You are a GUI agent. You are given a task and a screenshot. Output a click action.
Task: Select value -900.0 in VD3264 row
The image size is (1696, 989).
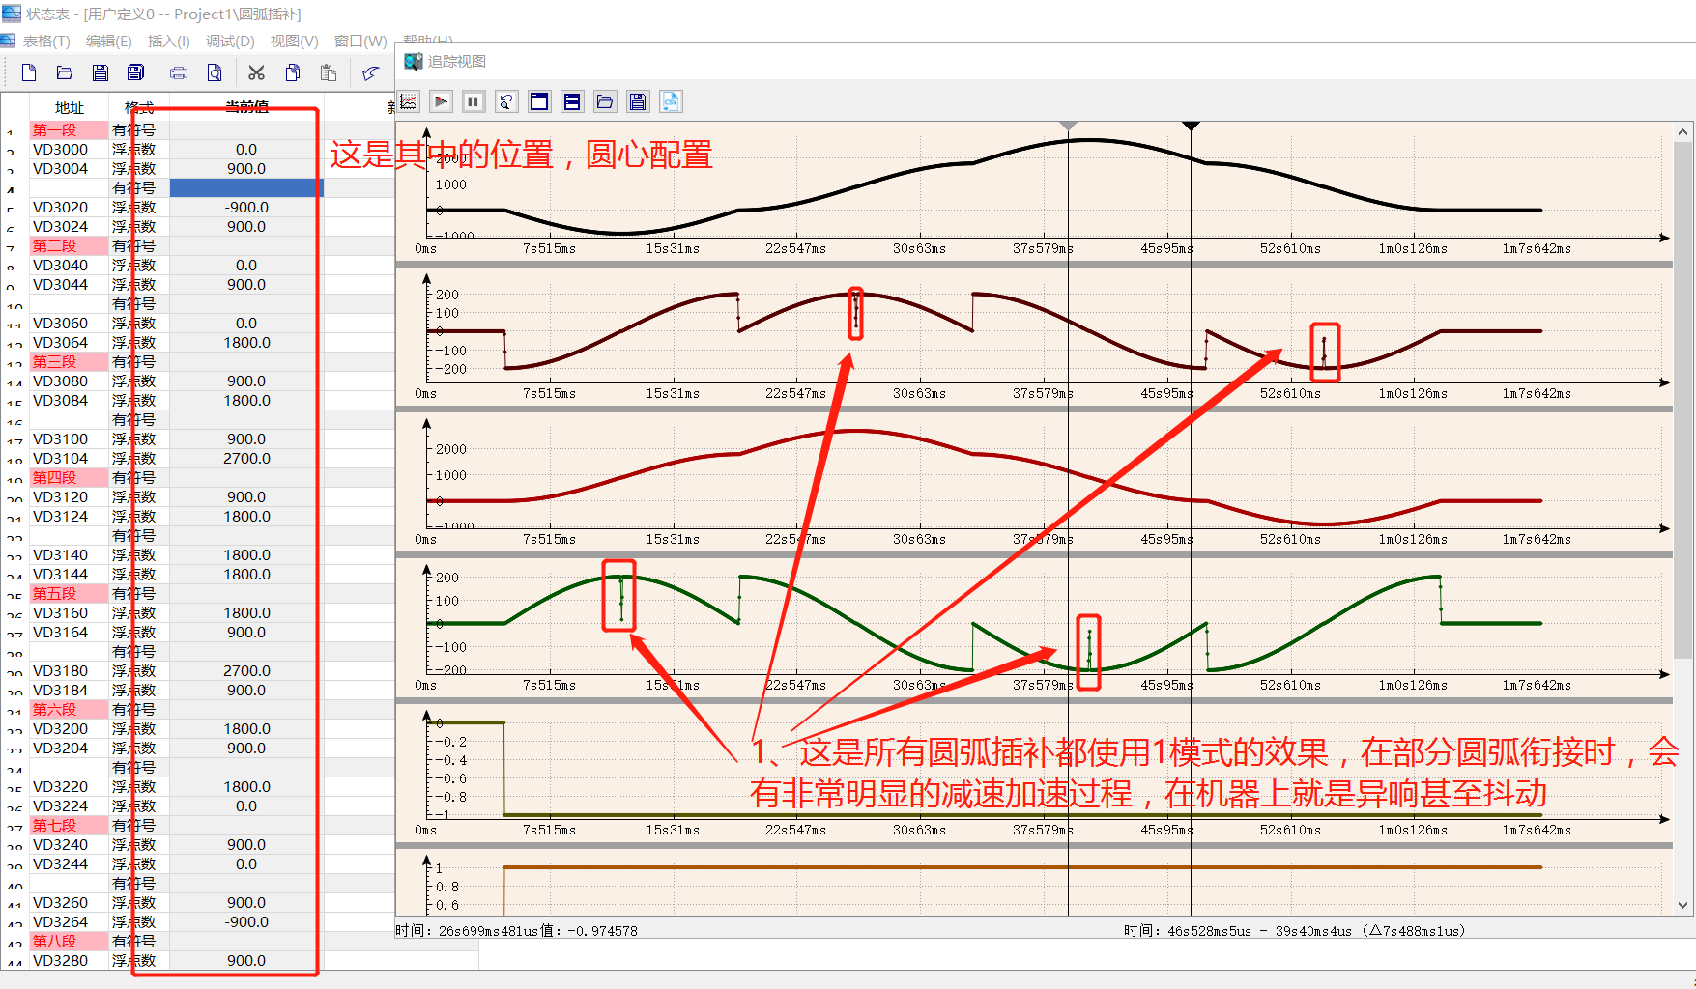pyautogui.click(x=246, y=921)
